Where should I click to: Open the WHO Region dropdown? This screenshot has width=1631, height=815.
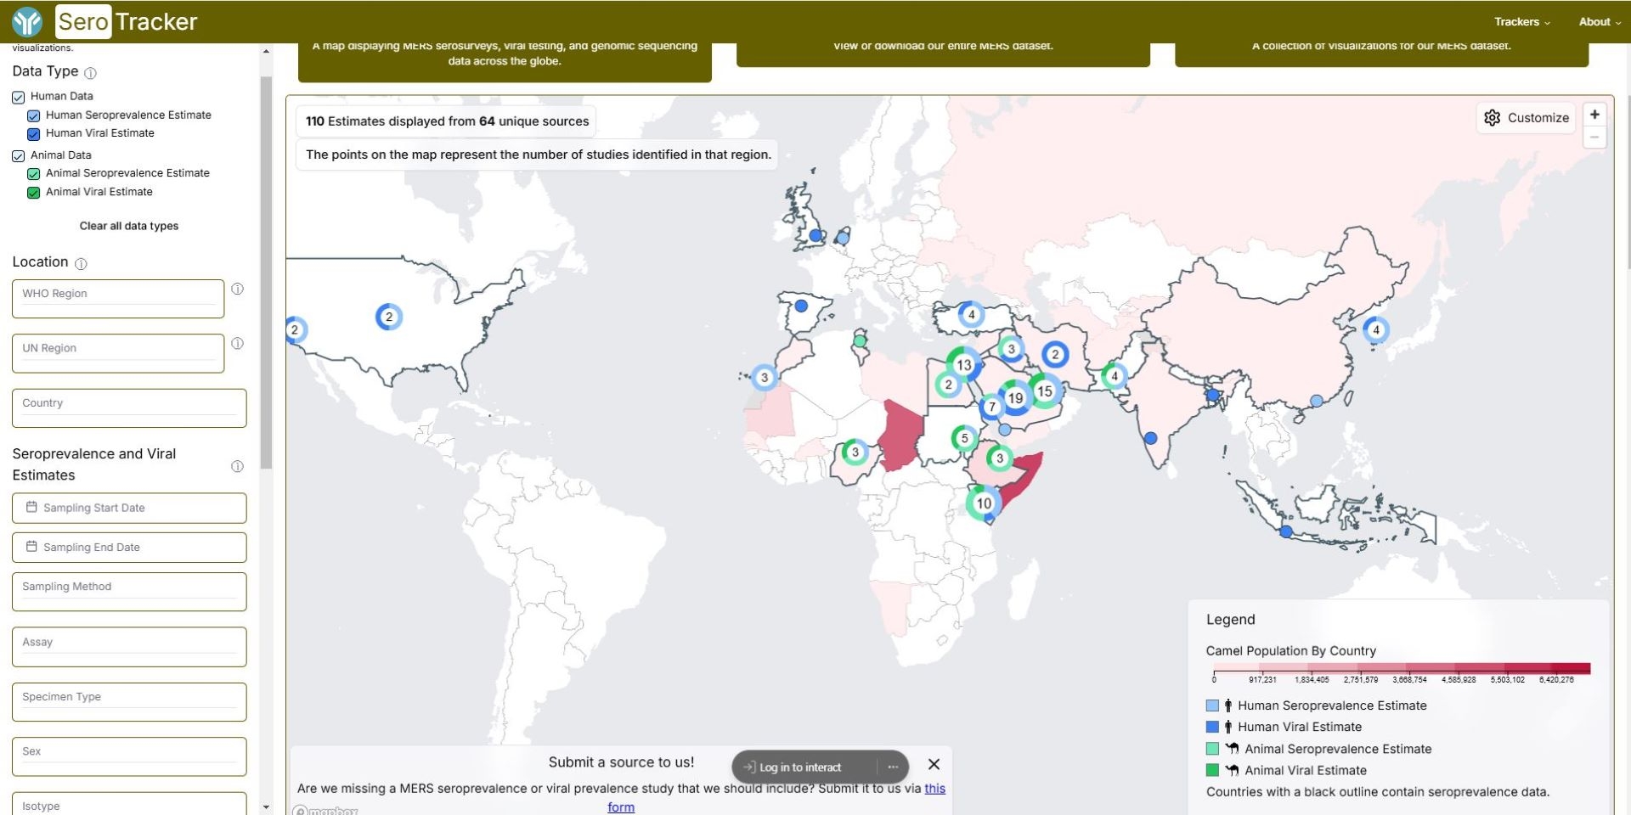coord(118,299)
